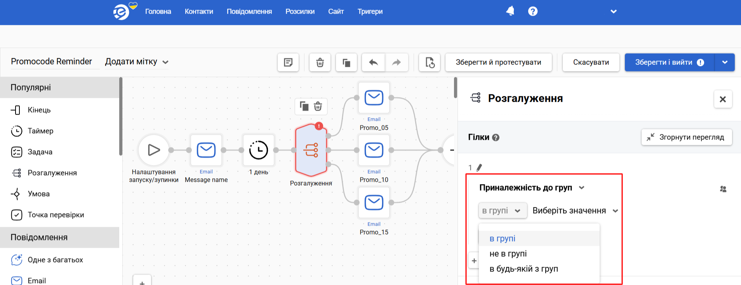Open the help question mark icon

533,11
